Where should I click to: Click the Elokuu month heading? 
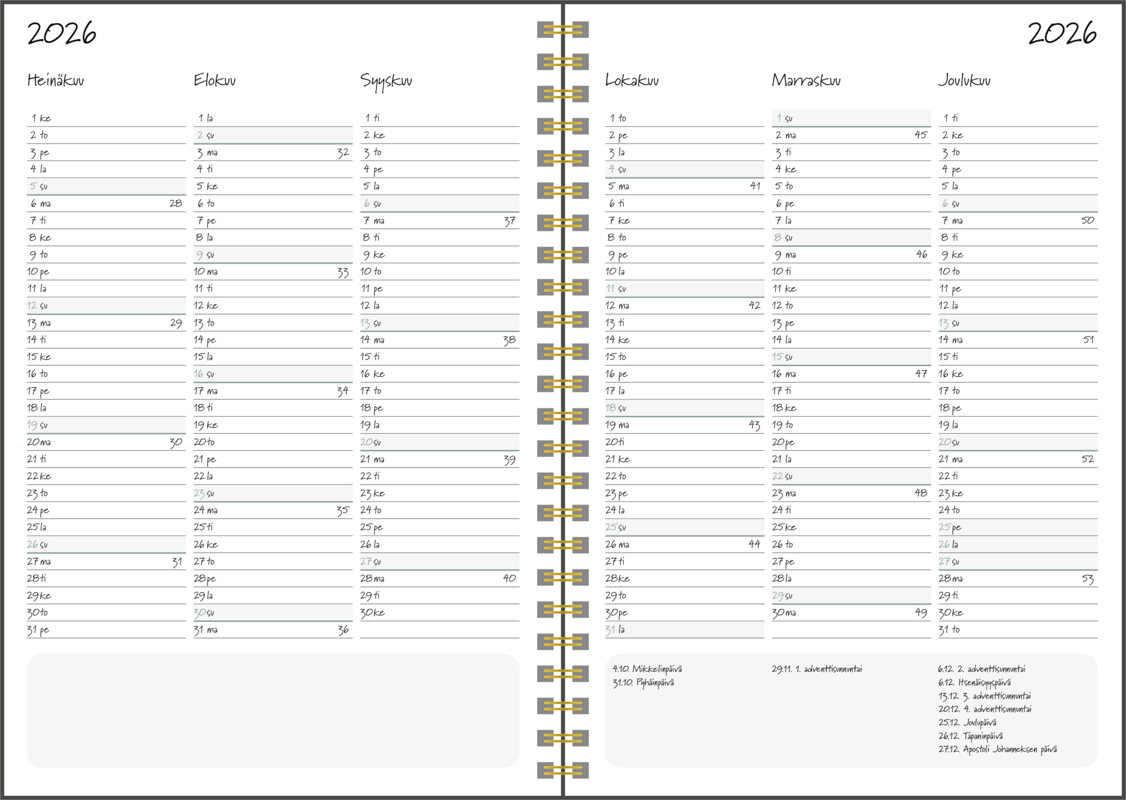click(214, 81)
